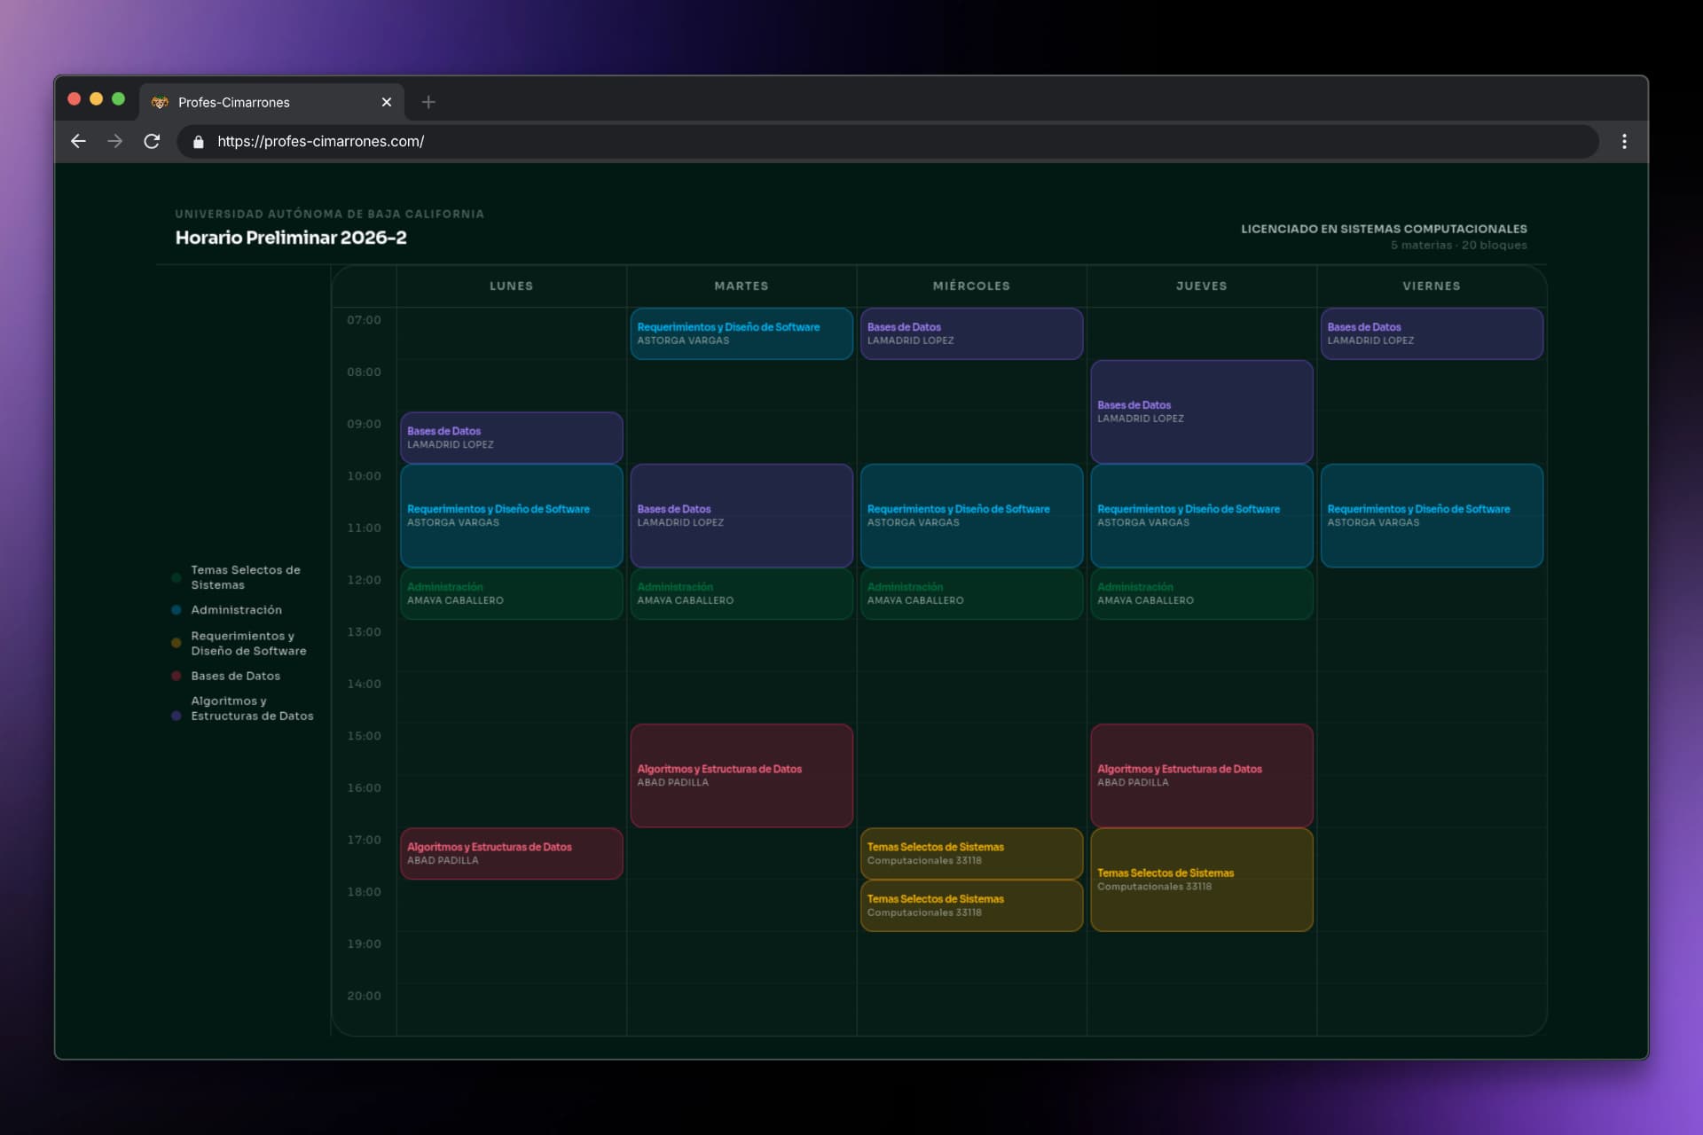Open Thursday Requerimientos y Diseño de Software block
Screen dimensions: 1703x1135
(x=1202, y=515)
